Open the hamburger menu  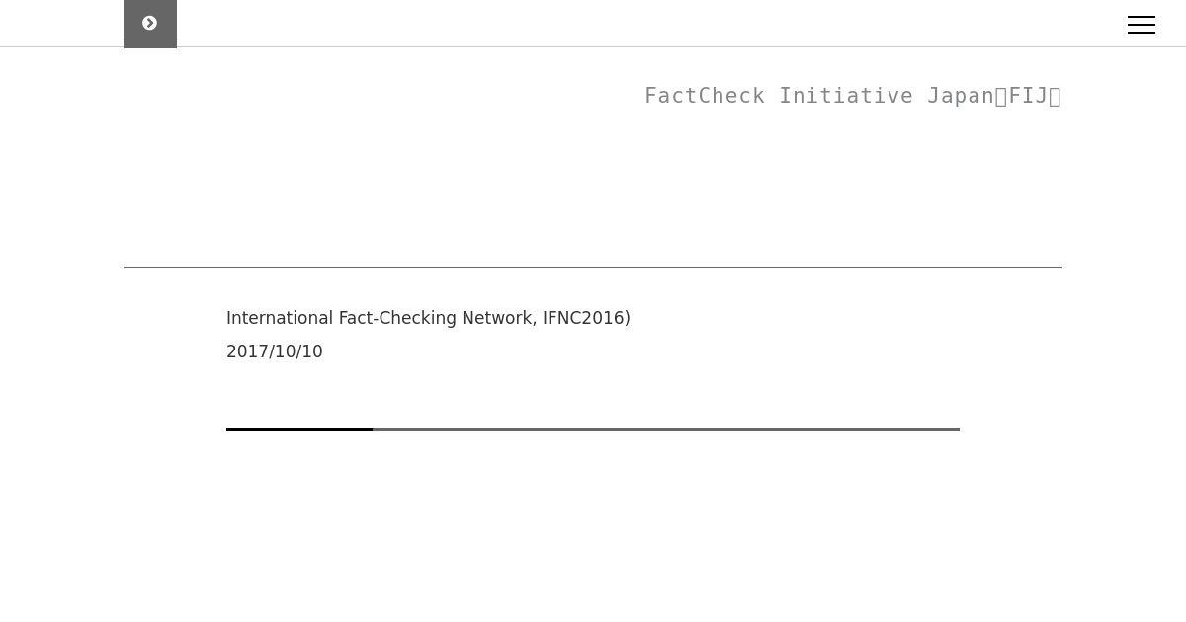click(1142, 25)
